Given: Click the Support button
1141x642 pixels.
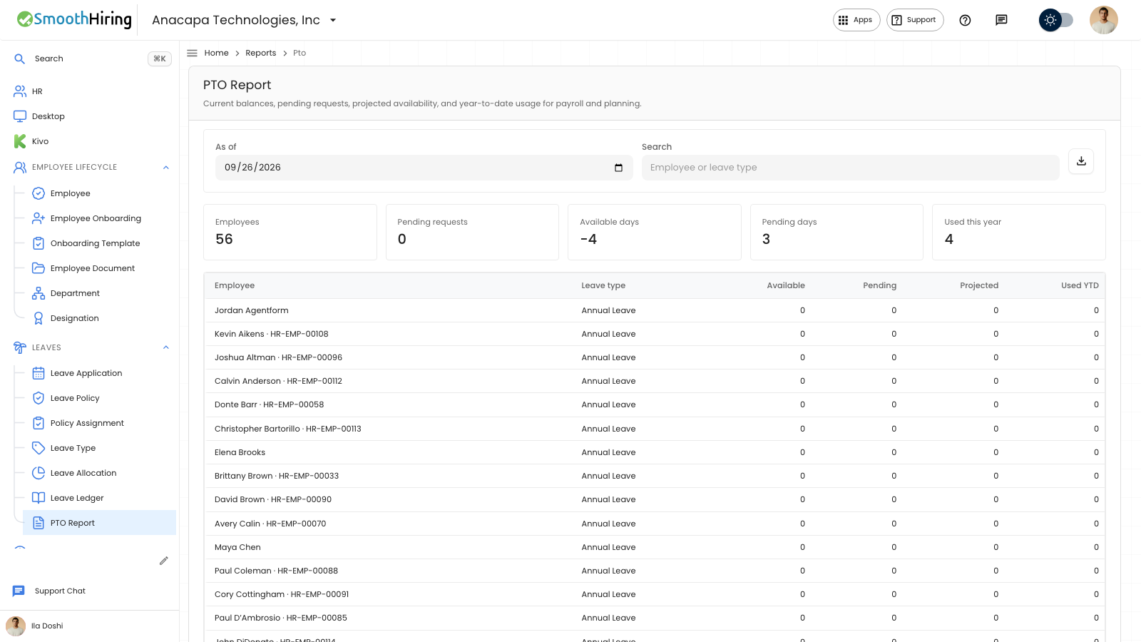Looking at the screenshot, I should pos(915,20).
